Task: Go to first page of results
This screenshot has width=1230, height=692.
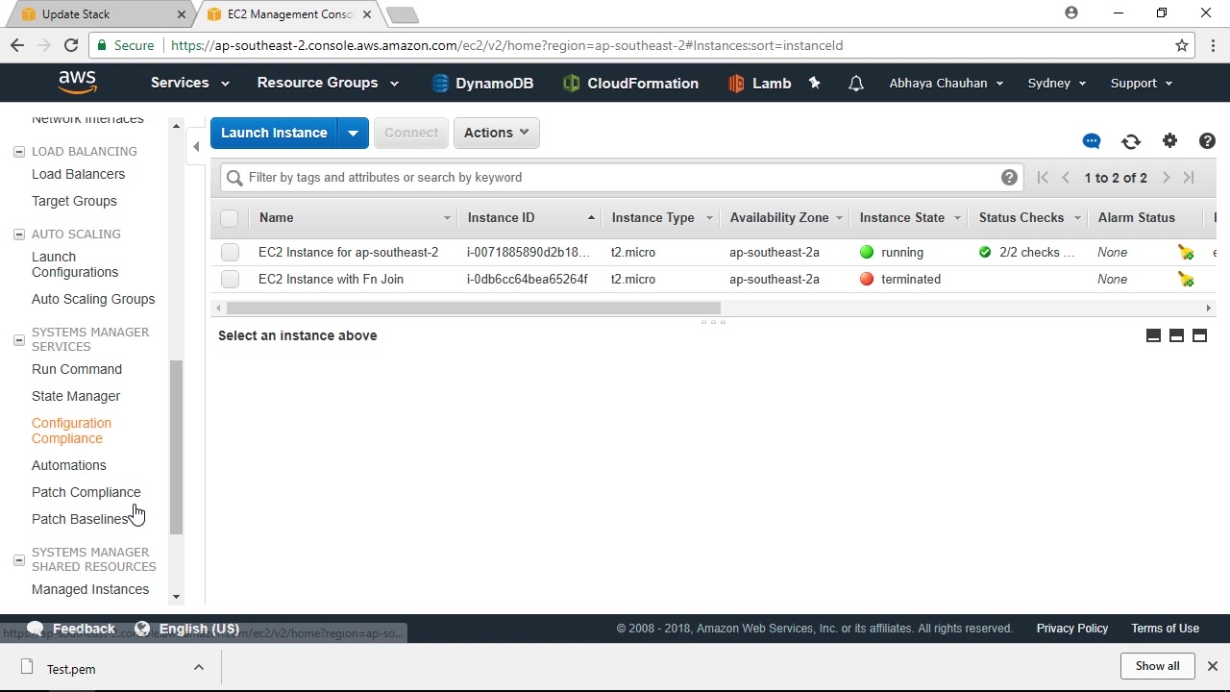Action: point(1043,178)
